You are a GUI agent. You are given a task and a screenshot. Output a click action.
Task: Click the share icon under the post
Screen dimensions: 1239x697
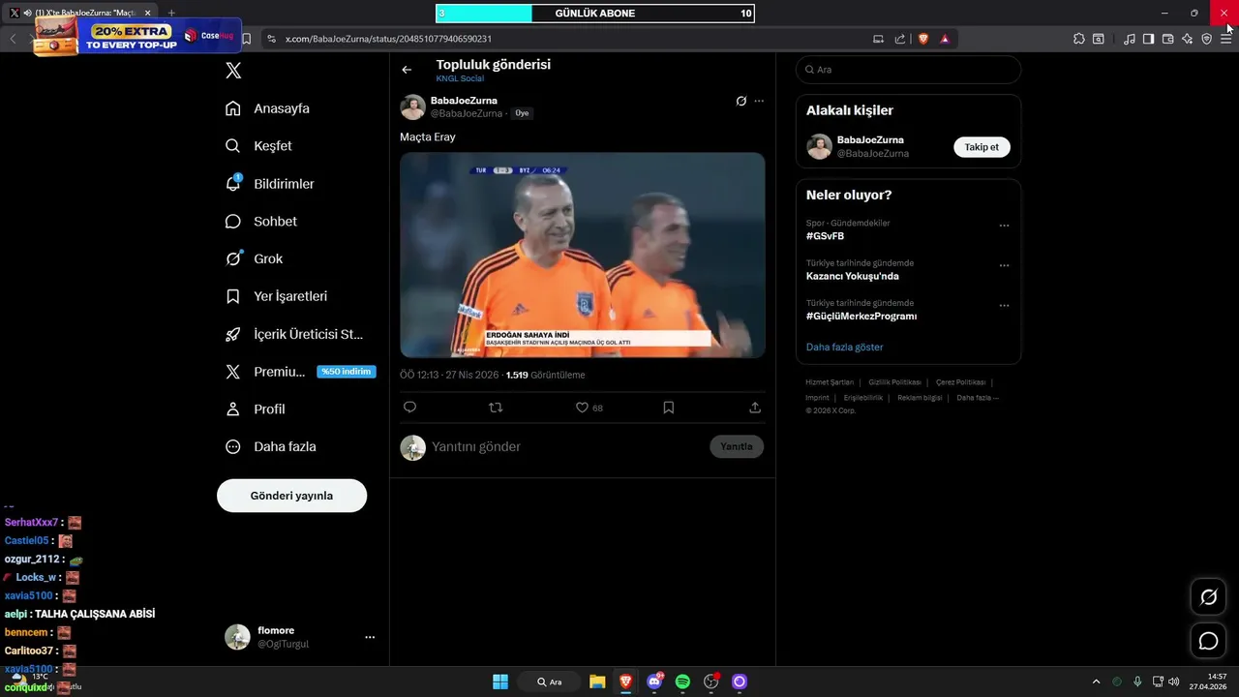point(755,408)
